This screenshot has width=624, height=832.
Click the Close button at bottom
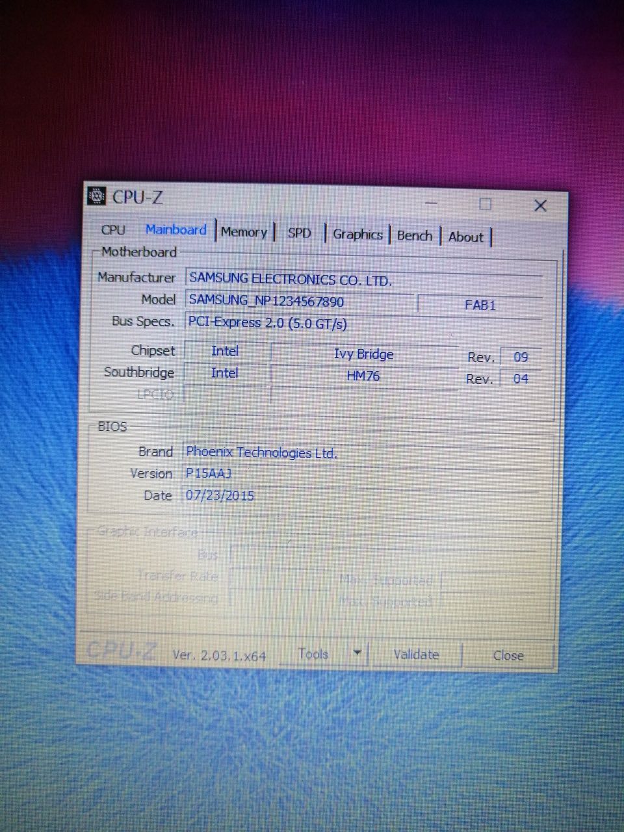point(508,656)
